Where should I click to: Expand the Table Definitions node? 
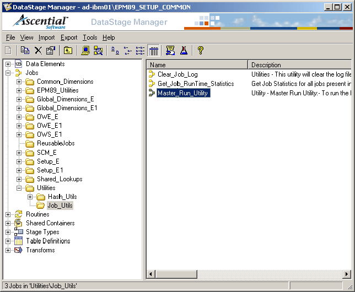[8, 241]
